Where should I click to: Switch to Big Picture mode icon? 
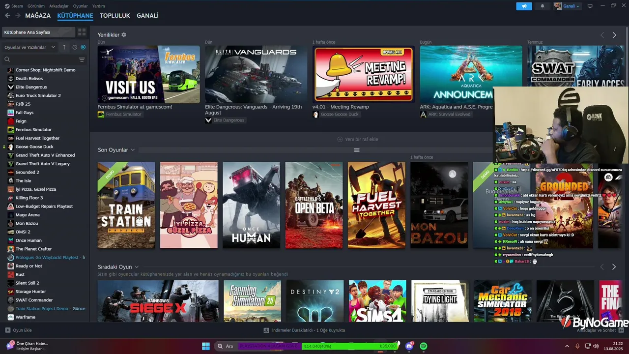click(590, 6)
